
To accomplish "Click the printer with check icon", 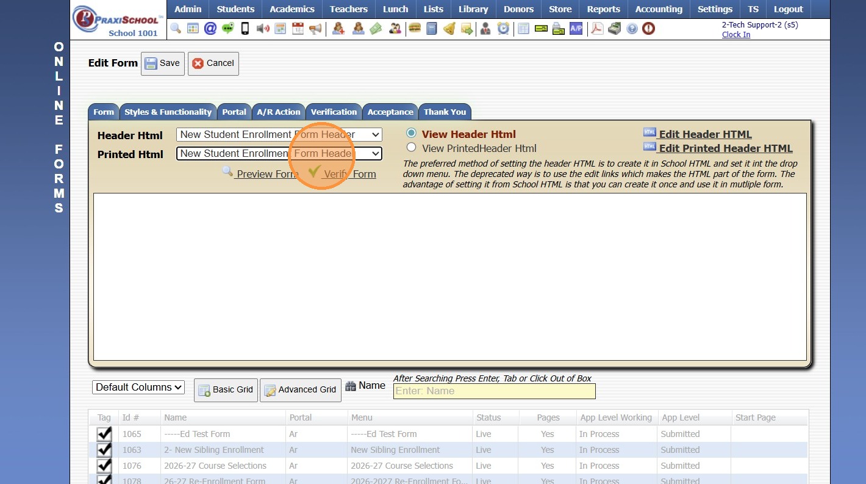I will (558, 28).
